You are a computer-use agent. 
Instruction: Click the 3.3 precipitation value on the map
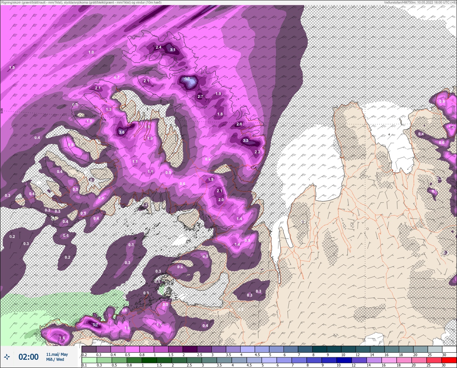pyautogui.click(x=246, y=140)
